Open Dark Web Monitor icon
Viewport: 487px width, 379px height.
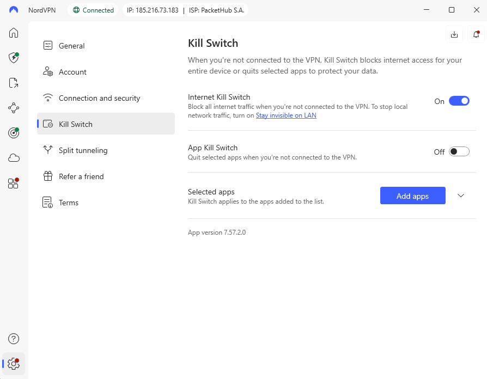13,133
